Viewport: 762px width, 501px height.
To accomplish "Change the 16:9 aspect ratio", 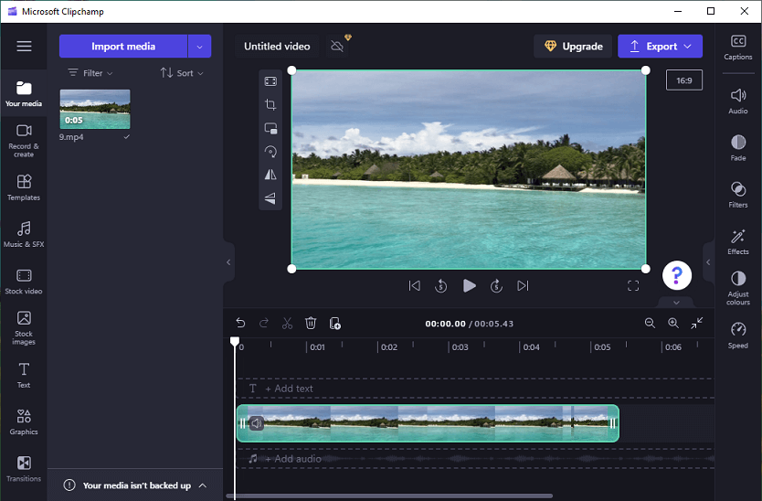I will coord(683,80).
